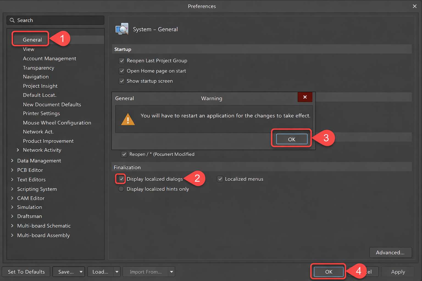Expand the Scripting System category

point(12,189)
